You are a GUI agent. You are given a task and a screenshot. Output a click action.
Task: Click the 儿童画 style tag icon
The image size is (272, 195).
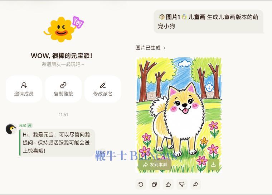click(184, 17)
